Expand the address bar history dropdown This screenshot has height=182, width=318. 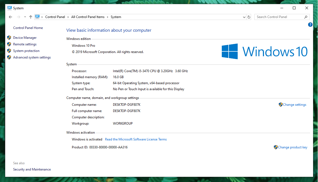pyautogui.click(x=244, y=17)
